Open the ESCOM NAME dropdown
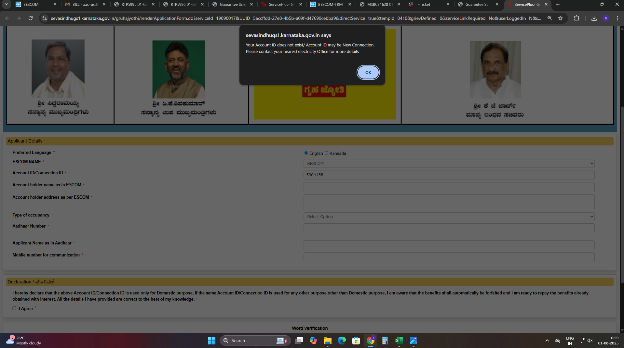Screen dimensions: 624x348 pyautogui.click(x=449, y=163)
